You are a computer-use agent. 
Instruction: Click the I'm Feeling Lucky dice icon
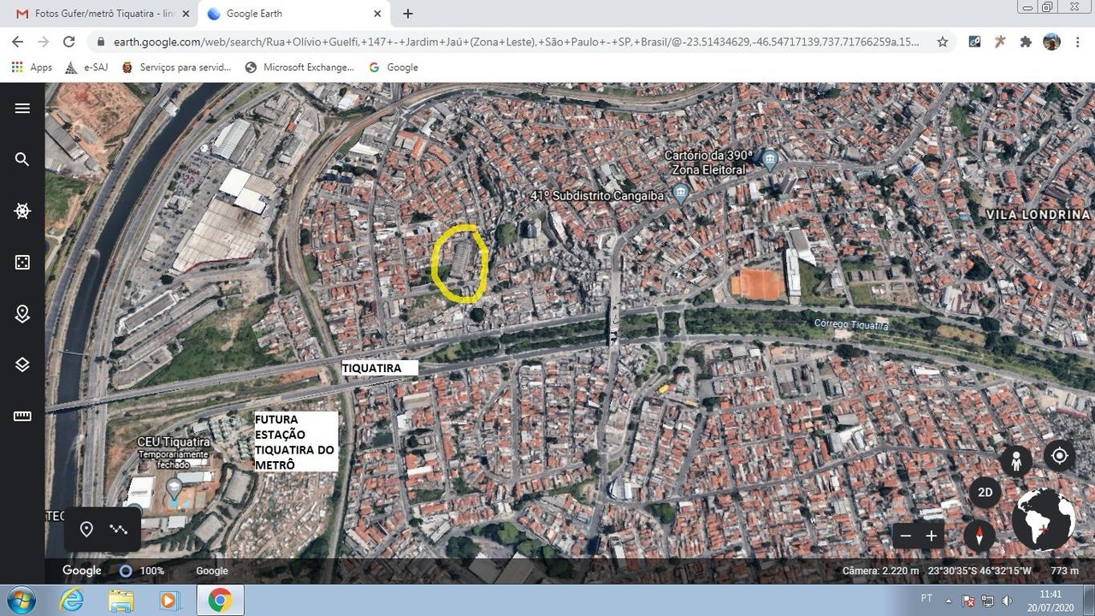22,262
